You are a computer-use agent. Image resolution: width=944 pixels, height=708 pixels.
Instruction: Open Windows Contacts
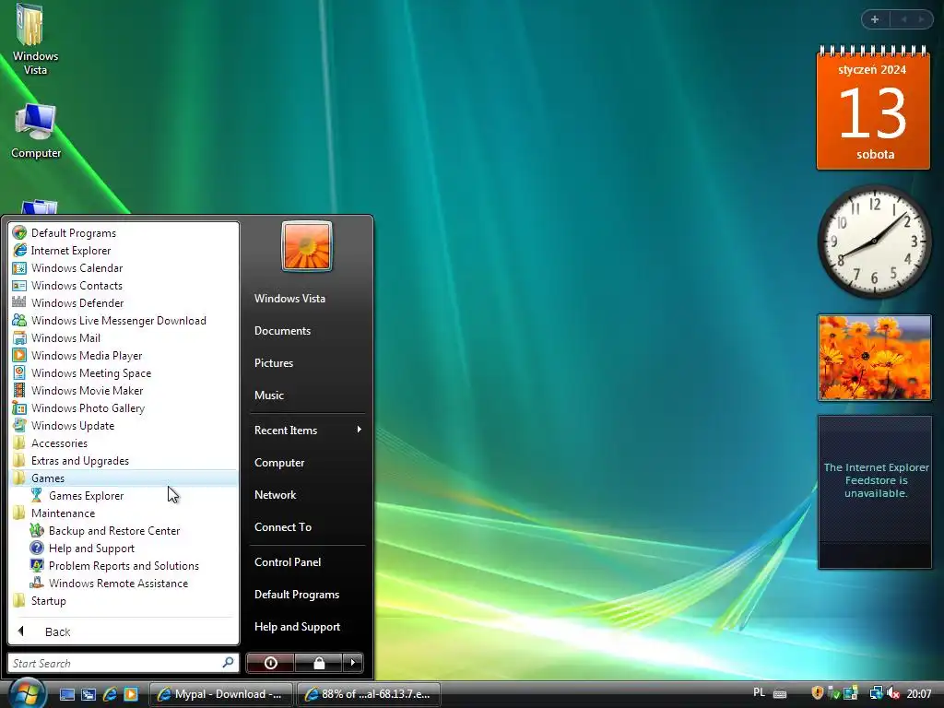click(67, 286)
